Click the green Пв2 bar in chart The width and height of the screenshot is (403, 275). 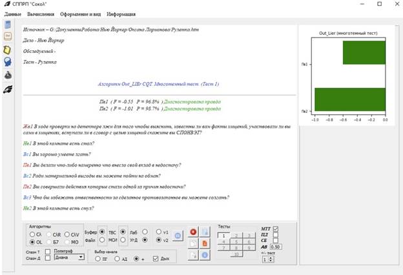click(x=349, y=100)
